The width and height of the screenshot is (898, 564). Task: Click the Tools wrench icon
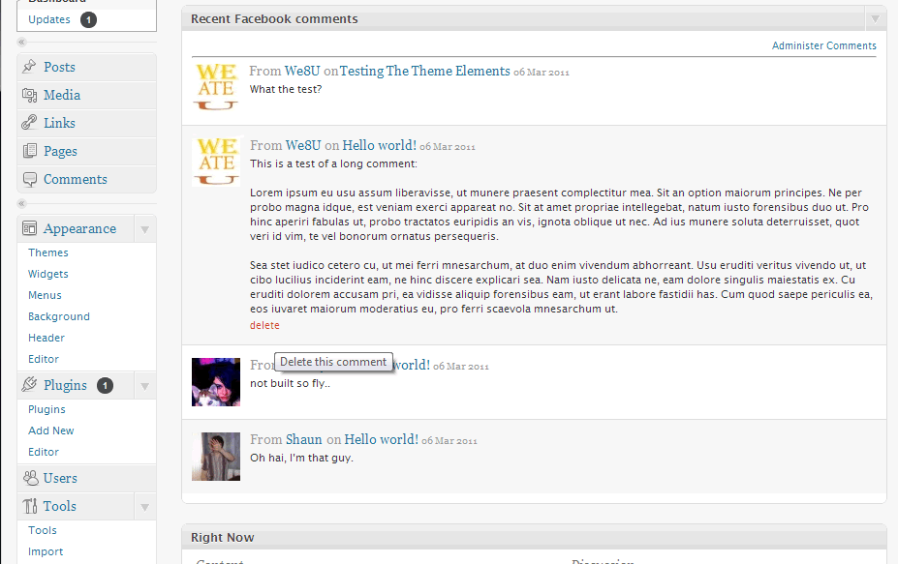point(30,506)
